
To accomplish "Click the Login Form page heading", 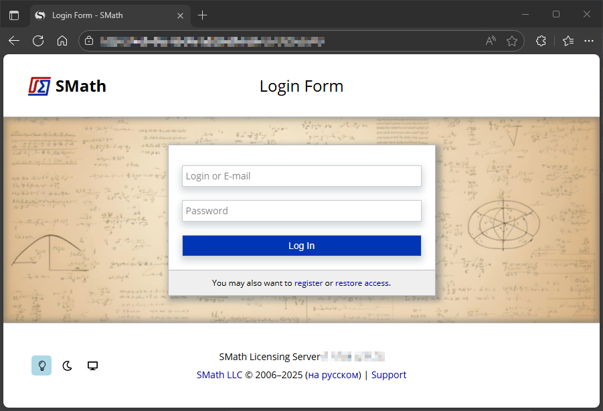I will 301,86.
